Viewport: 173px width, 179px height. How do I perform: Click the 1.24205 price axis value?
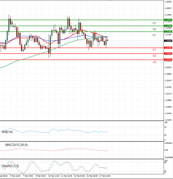click(168, 120)
